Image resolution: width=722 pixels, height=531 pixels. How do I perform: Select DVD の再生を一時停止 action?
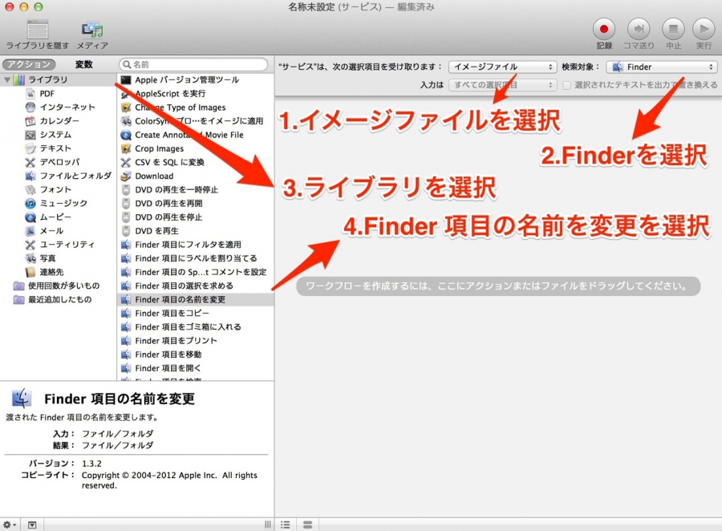click(x=196, y=190)
